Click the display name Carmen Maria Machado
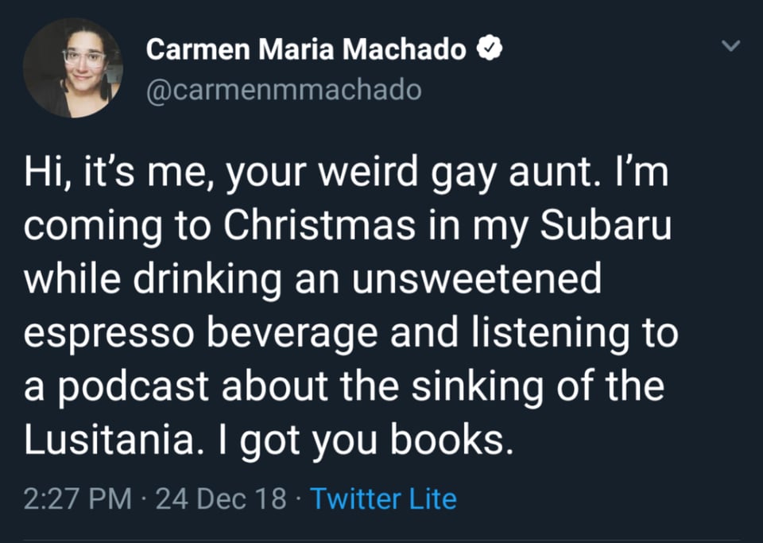The width and height of the screenshot is (763, 543). 306,50
